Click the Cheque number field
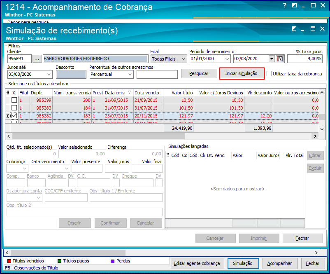 (x=137, y=183)
